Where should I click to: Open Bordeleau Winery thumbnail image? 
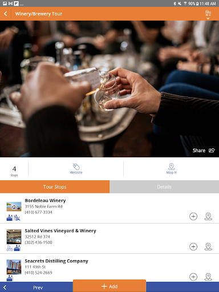14,206
